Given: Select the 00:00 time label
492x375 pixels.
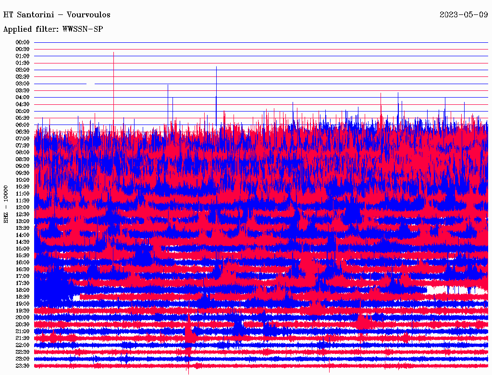Looking at the screenshot, I should (x=23, y=42).
